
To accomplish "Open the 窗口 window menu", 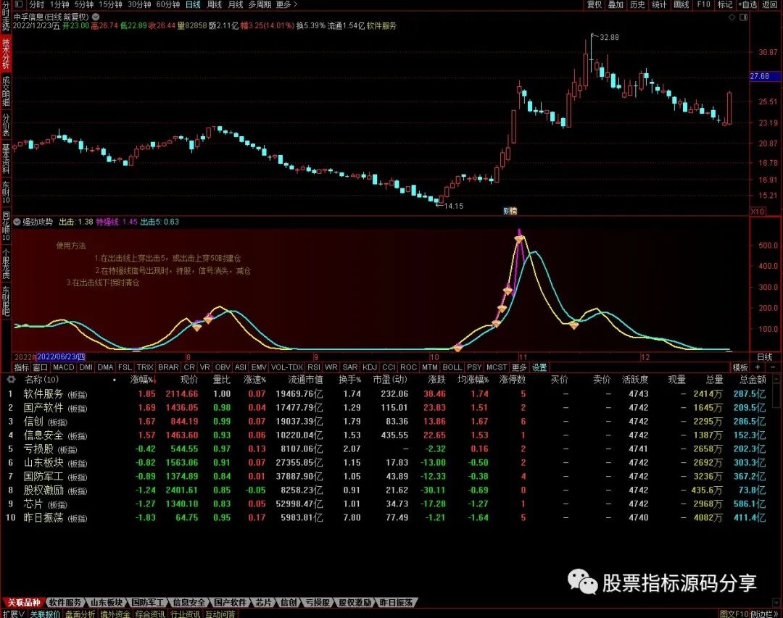I will pos(41,367).
